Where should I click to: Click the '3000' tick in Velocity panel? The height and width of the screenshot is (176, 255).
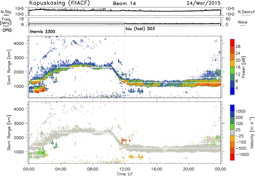click(18, 123)
